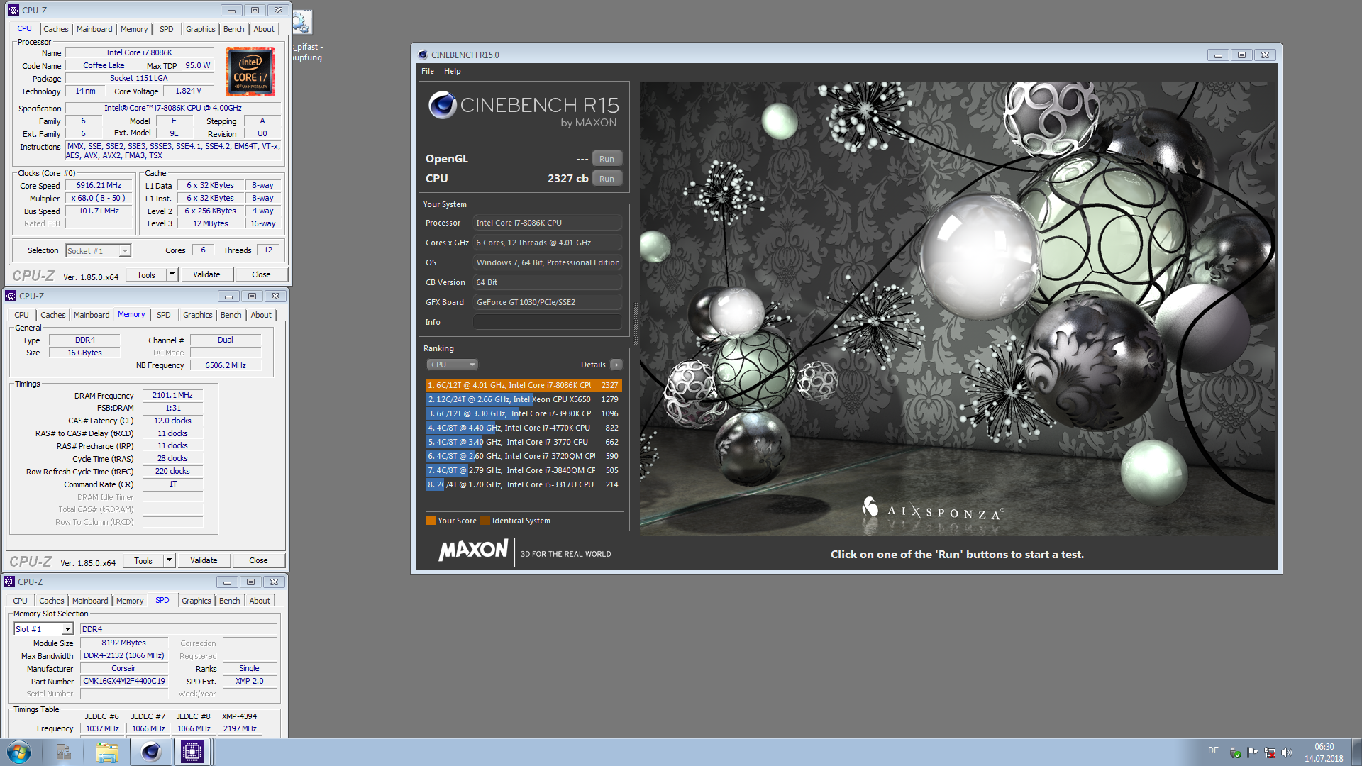Switch to CPU-Z taskbar icon
The image size is (1362, 766).
pyautogui.click(x=192, y=752)
